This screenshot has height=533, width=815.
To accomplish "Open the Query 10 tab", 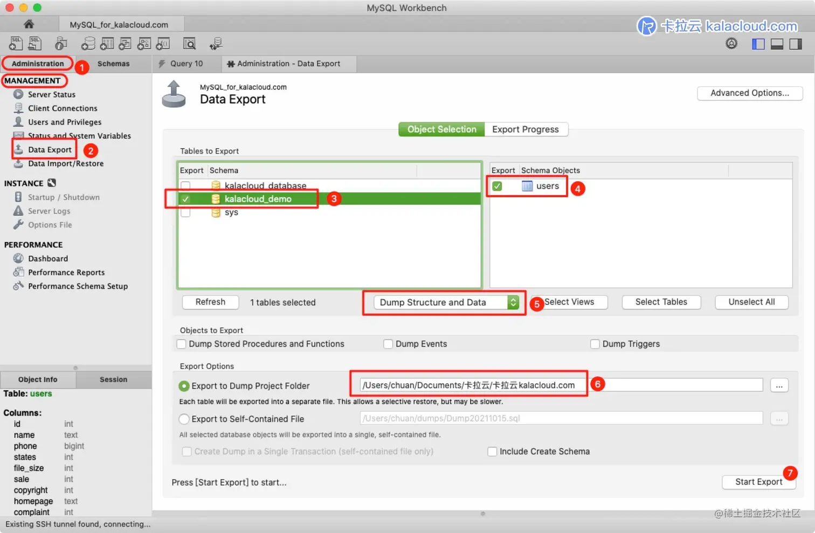I will point(187,64).
